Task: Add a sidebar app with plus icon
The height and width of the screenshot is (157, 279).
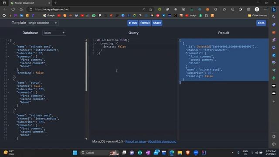Action: tap(274, 101)
